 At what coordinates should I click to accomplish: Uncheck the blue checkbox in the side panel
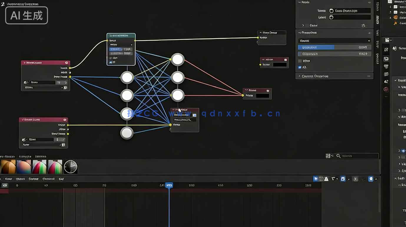click(x=300, y=67)
